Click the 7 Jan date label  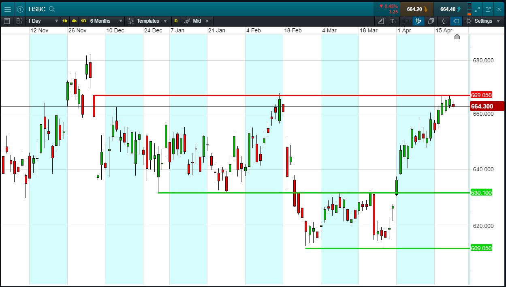pyautogui.click(x=177, y=30)
